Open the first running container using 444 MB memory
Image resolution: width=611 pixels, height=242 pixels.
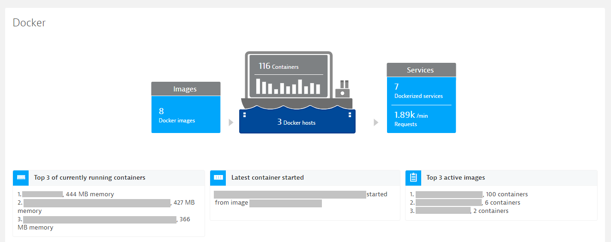(66, 194)
